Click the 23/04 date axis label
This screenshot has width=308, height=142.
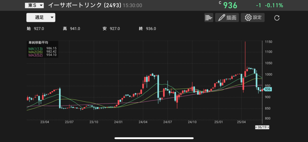[x=45, y=122]
